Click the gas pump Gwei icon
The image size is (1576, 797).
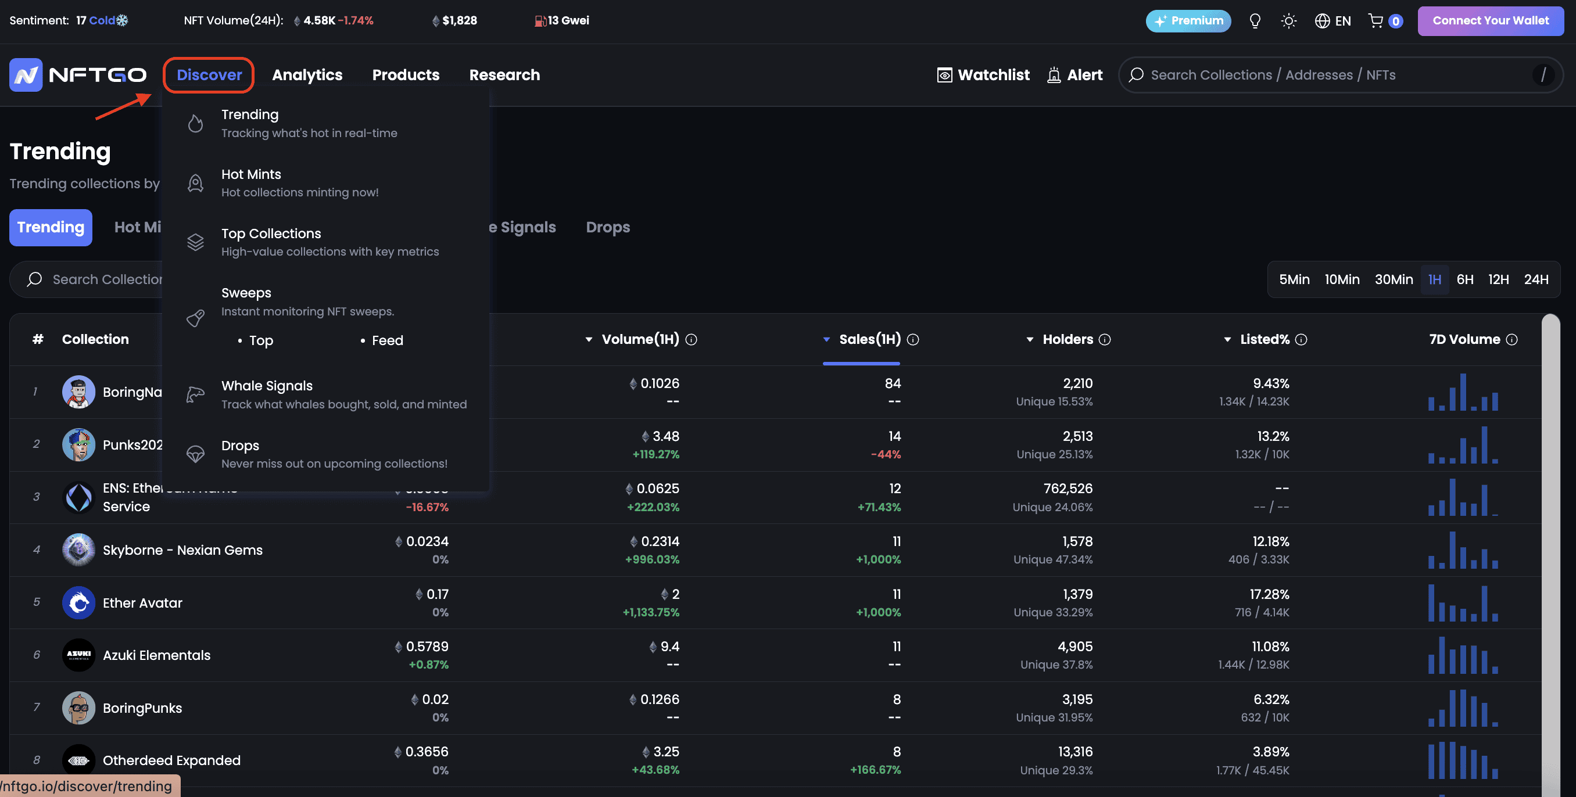(x=540, y=21)
